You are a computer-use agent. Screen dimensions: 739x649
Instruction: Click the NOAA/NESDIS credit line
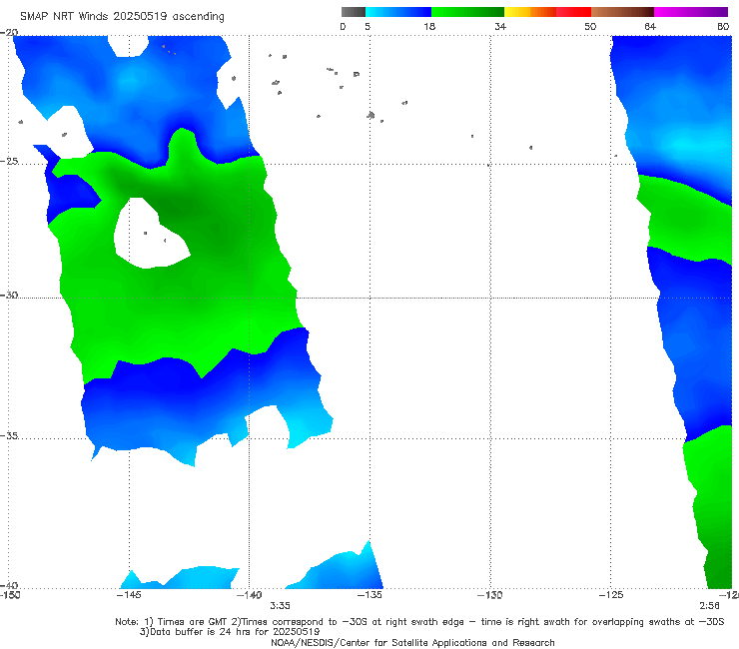point(412,643)
